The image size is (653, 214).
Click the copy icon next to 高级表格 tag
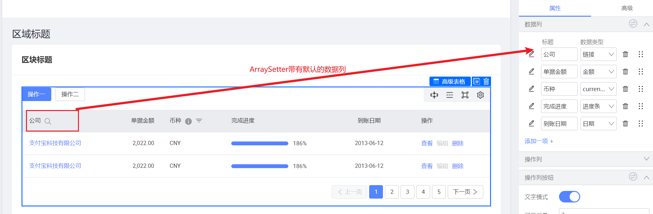click(477, 81)
